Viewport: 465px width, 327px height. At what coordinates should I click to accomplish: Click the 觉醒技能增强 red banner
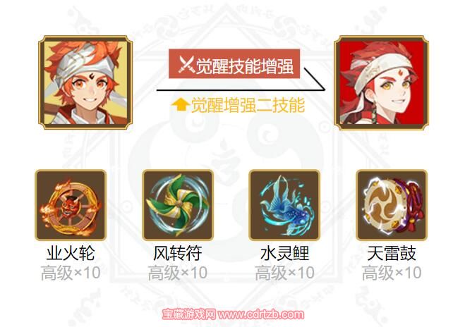(x=234, y=64)
